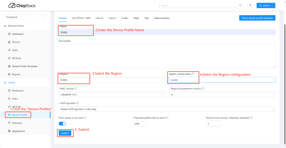
Task: Toggle Flush queue on activate switch
Action: coord(62,124)
